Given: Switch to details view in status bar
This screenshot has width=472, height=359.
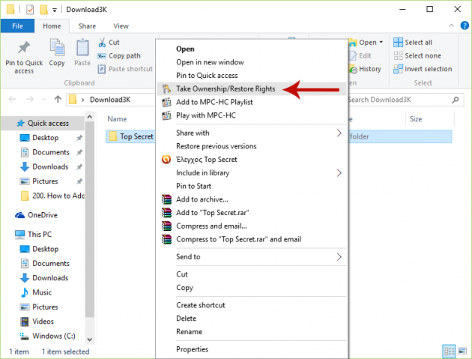Looking at the screenshot, I should 449,351.
